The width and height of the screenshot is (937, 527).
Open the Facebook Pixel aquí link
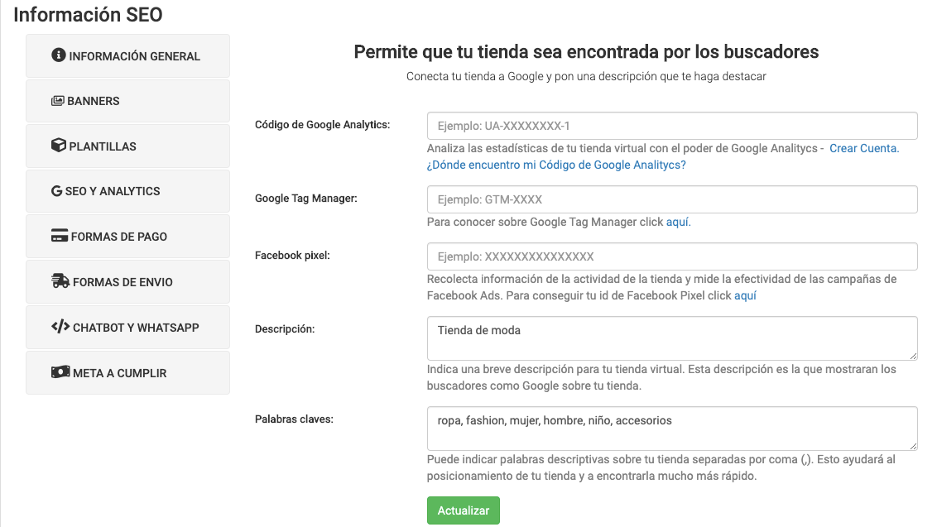(743, 295)
